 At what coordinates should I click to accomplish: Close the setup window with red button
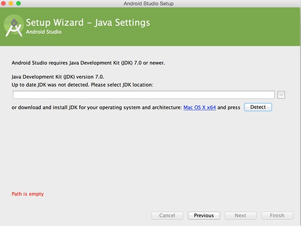coord(3,4)
